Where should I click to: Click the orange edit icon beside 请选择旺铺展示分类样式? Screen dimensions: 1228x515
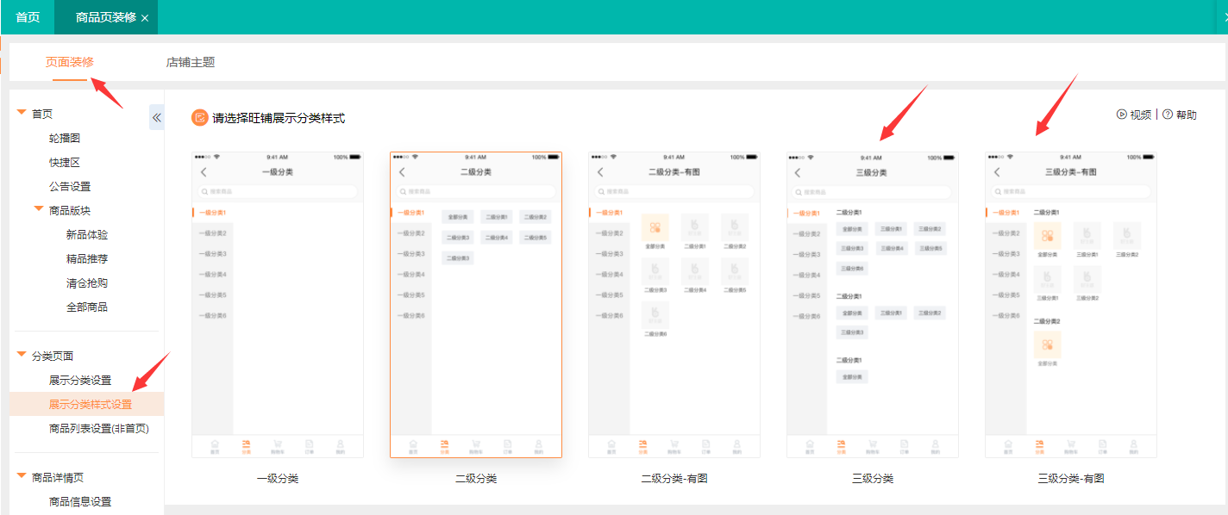pyautogui.click(x=199, y=118)
